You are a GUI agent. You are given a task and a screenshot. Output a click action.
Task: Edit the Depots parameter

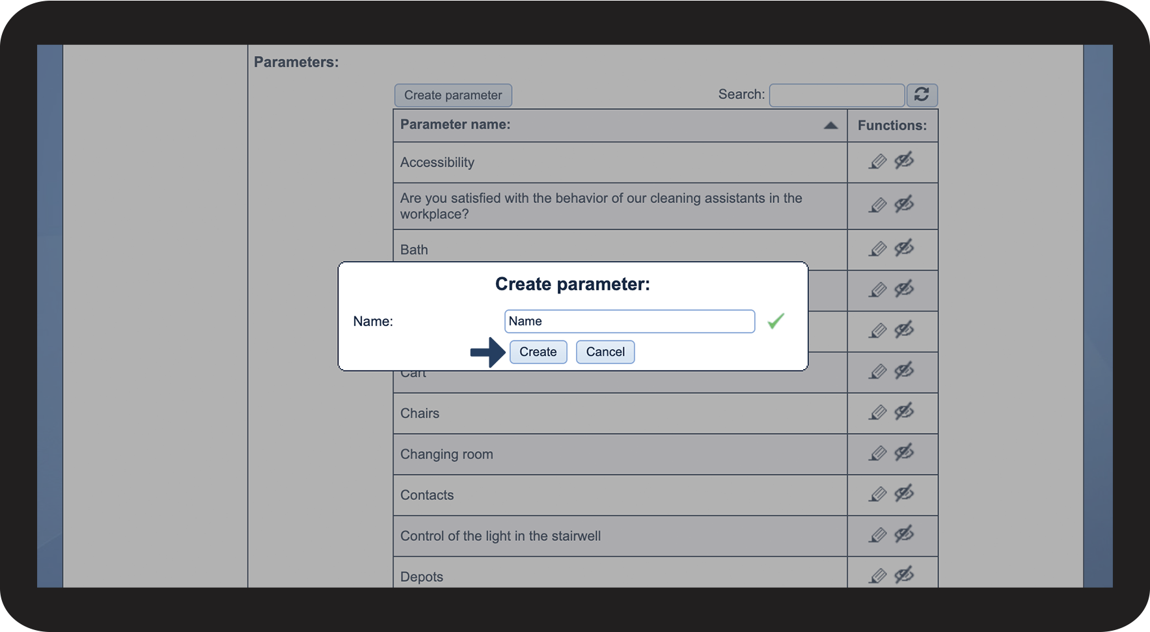tap(878, 576)
